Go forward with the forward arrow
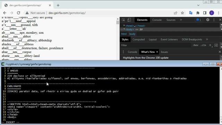 pos(11,13)
